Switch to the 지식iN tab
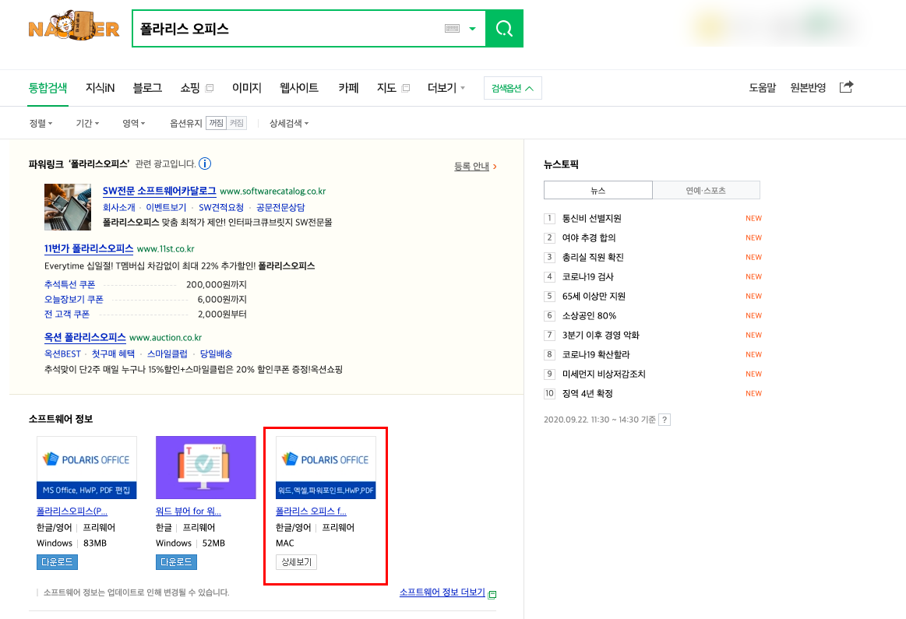906x619 pixels. click(100, 88)
